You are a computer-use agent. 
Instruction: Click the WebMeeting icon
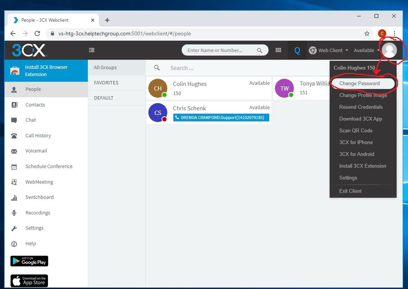[14, 182]
